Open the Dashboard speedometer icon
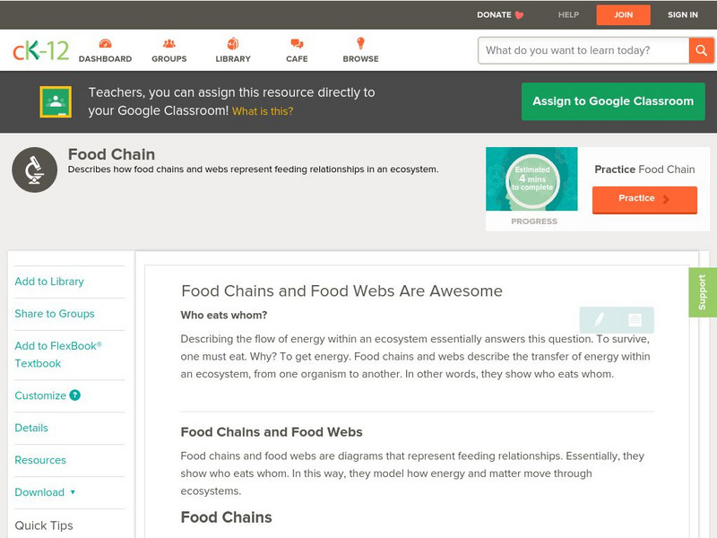Viewport: 717px width, 538px height. (x=105, y=44)
